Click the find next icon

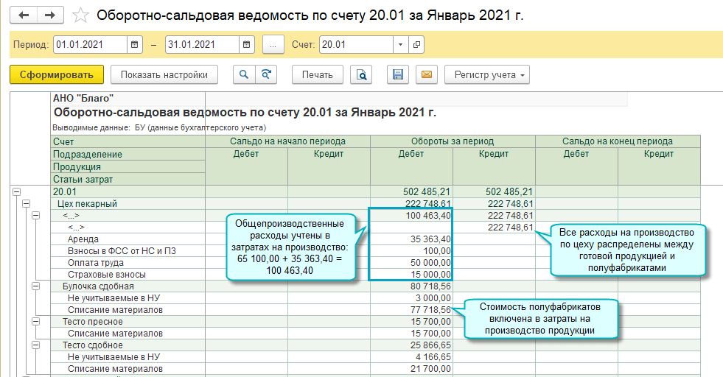point(266,74)
